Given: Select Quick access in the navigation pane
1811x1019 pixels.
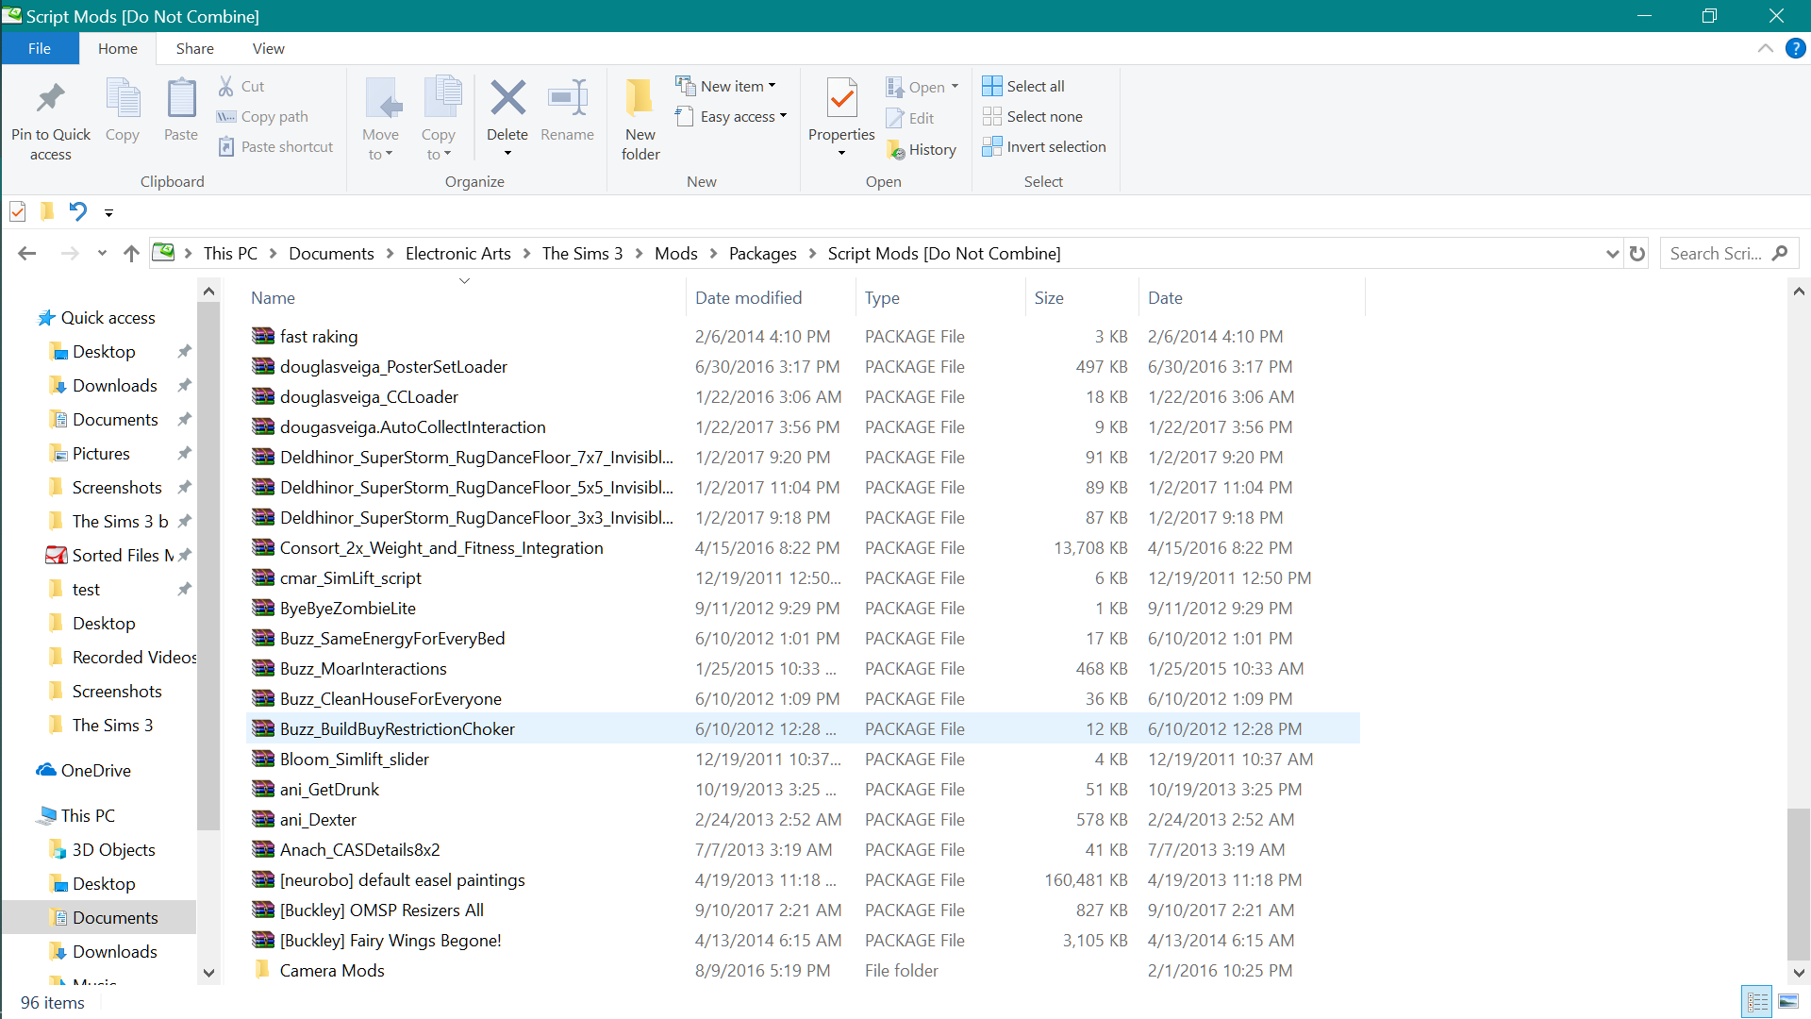Looking at the screenshot, I should [x=108, y=318].
